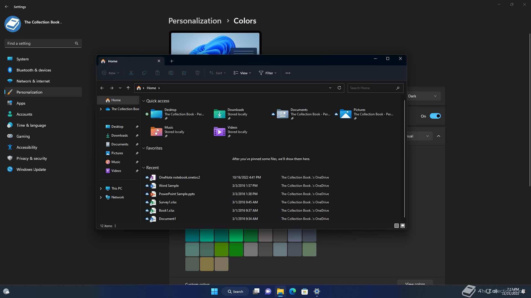Open the Videos folder in Quick access
Viewport: 531px width, 298px height.
(x=230, y=132)
